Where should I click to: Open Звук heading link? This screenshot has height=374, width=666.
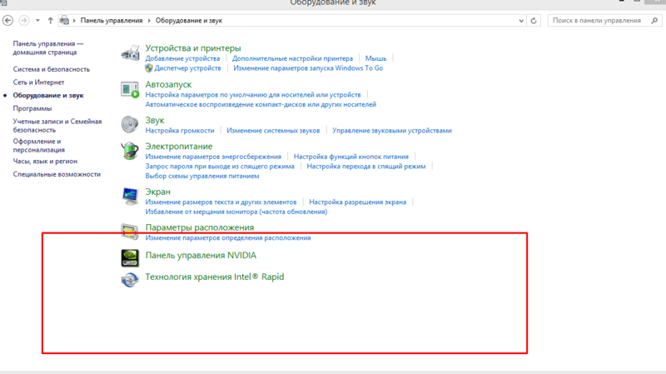tap(155, 120)
